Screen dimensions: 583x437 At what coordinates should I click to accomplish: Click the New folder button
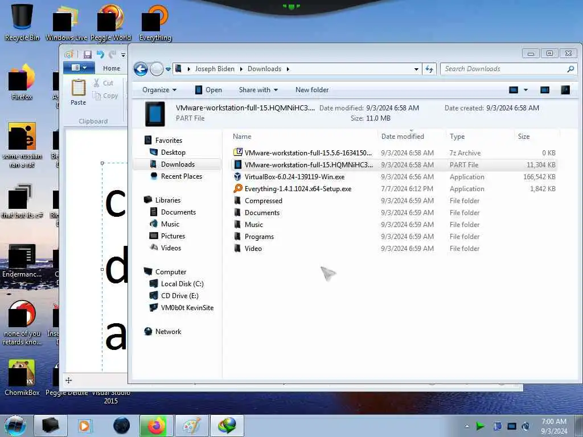[311, 90]
